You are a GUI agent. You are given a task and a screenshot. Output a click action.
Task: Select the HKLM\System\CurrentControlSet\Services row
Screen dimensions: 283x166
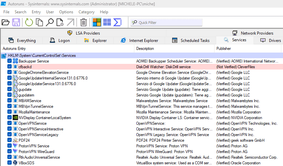[142, 56]
